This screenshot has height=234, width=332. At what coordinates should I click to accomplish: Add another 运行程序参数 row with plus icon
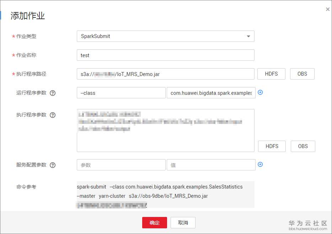click(x=260, y=92)
